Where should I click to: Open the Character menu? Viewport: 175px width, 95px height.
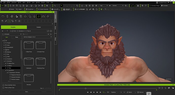pos(14,2)
